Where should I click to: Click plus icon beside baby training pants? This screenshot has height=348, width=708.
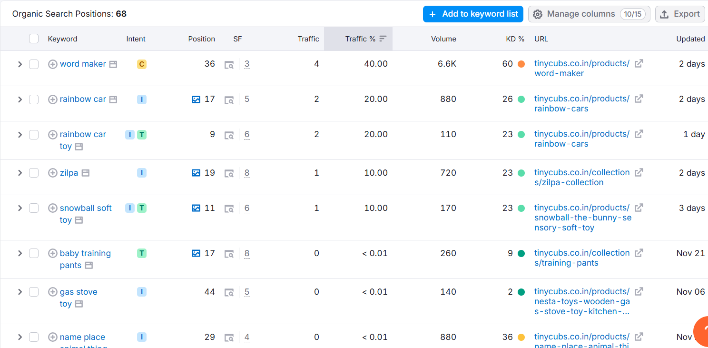(x=53, y=253)
